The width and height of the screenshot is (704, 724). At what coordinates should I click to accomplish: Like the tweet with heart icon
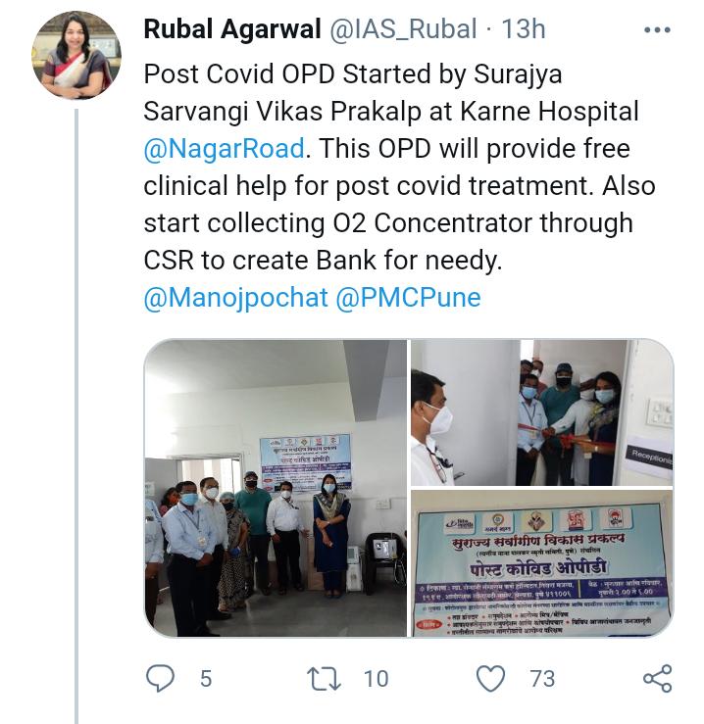coord(490,679)
